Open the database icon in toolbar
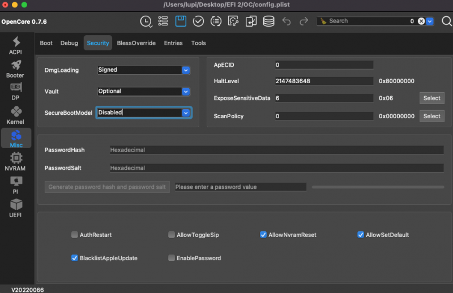The width and height of the screenshot is (453, 293). pyautogui.click(x=269, y=21)
